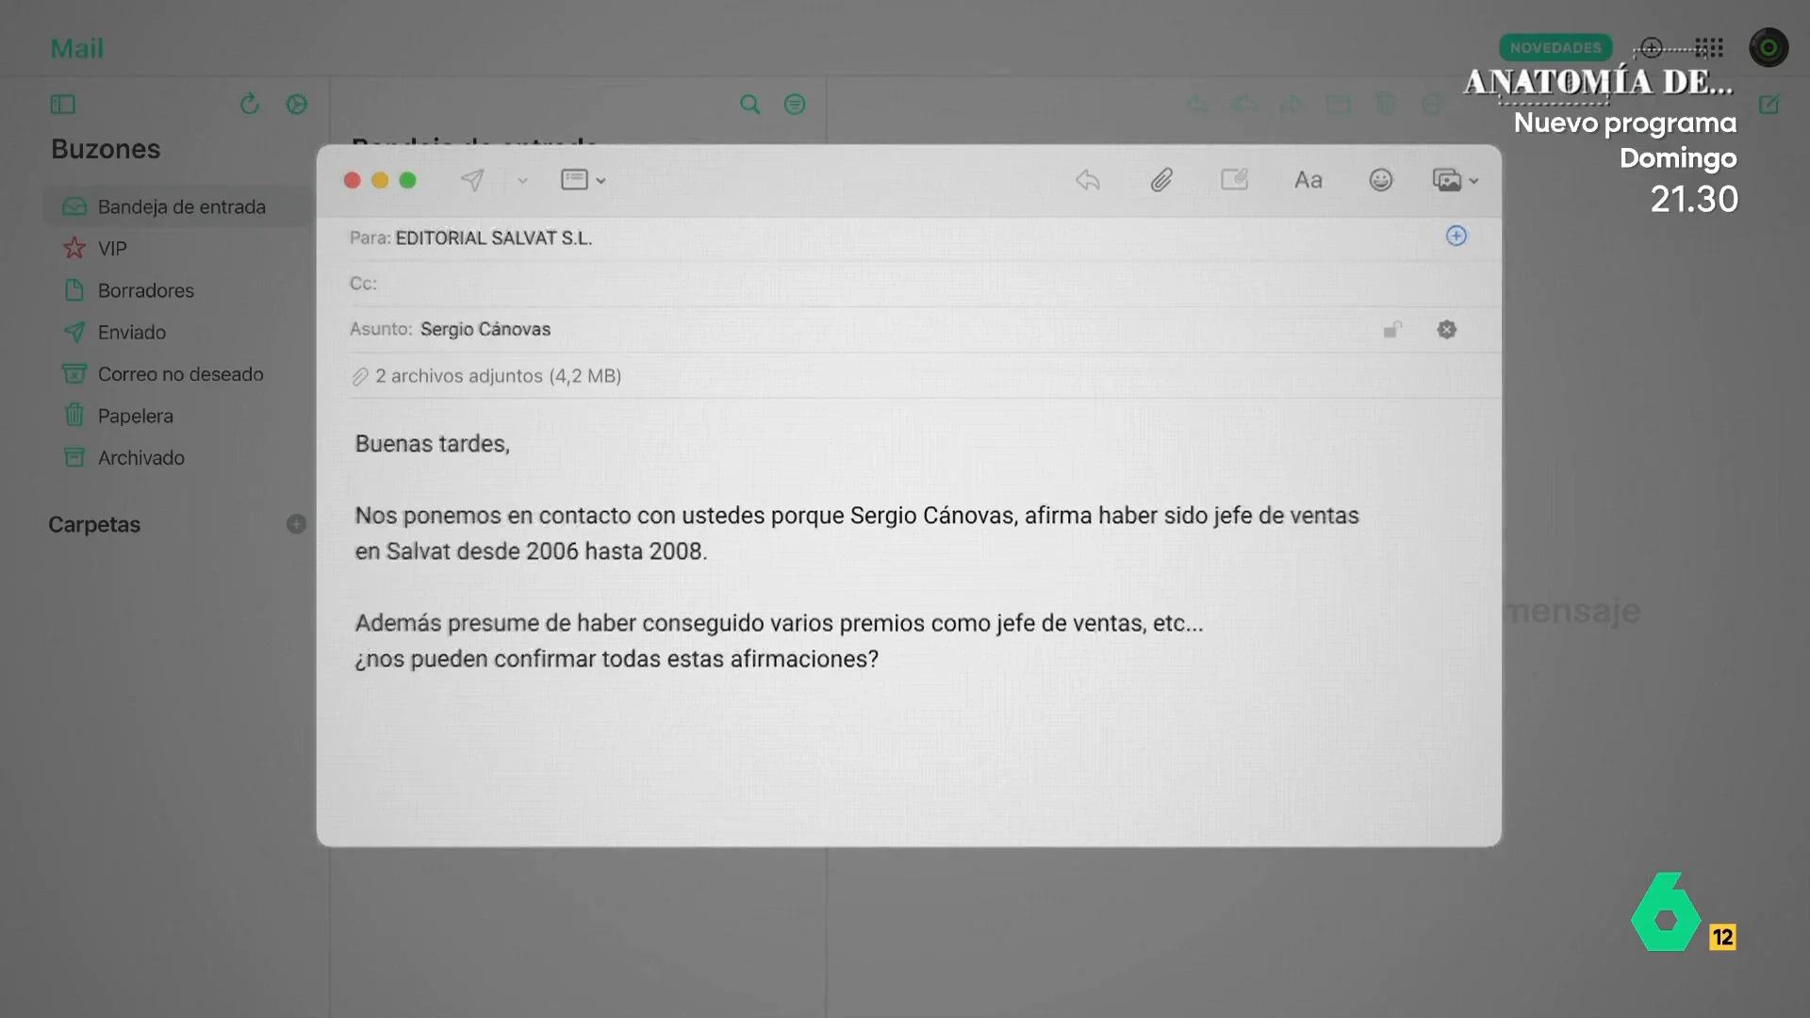Click the account avatar circle
Viewport: 1810px width, 1018px height.
[1769, 47]
